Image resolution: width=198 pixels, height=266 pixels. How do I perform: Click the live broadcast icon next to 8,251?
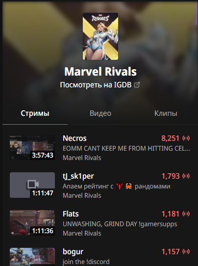(x=186, y=138)
